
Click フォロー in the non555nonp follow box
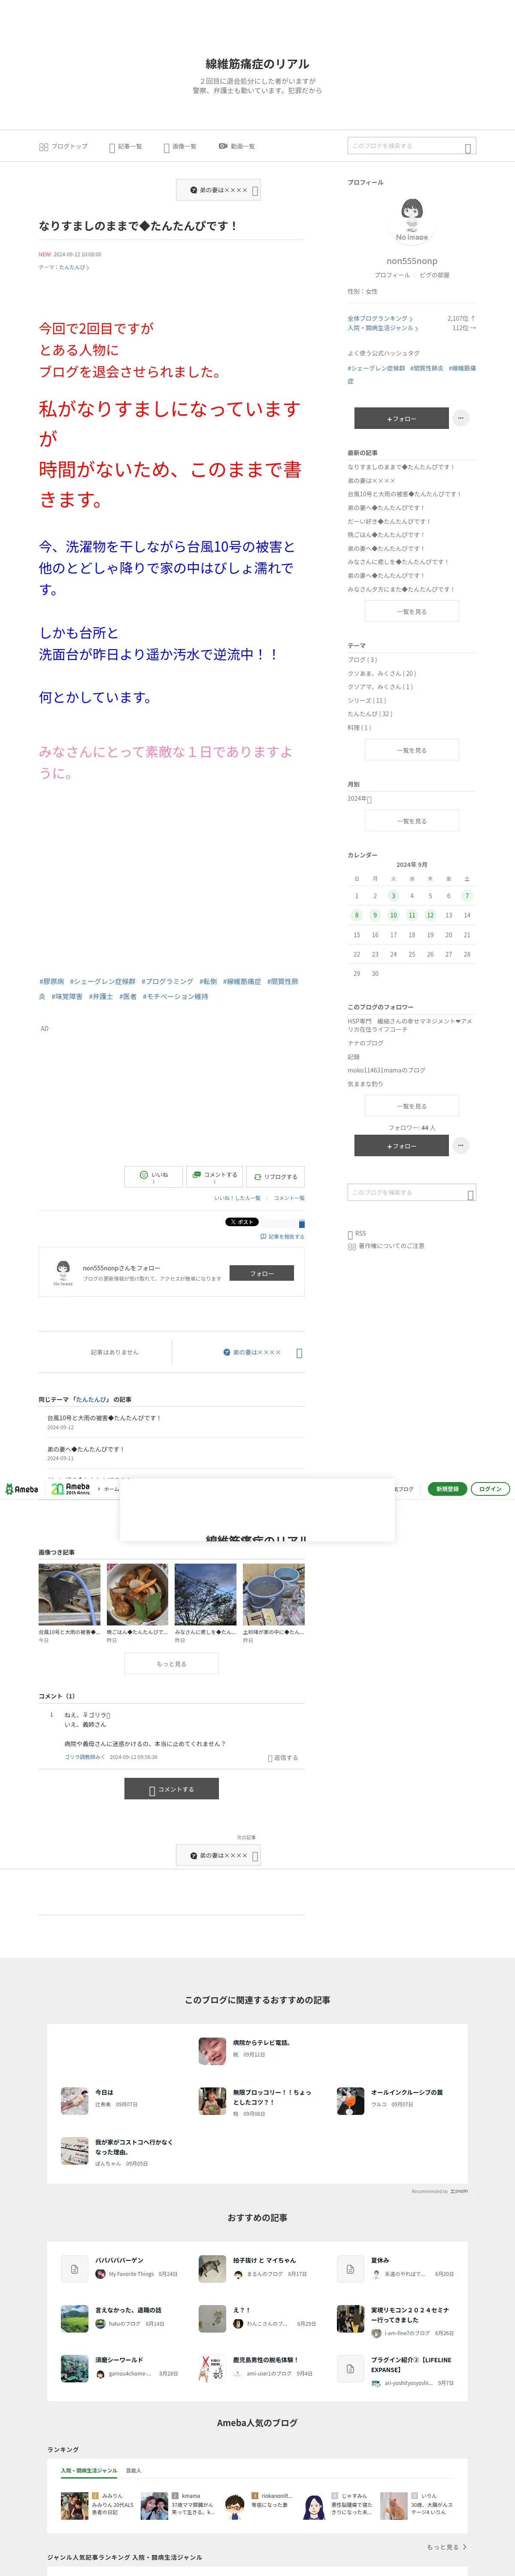[x=262, y=1273]
